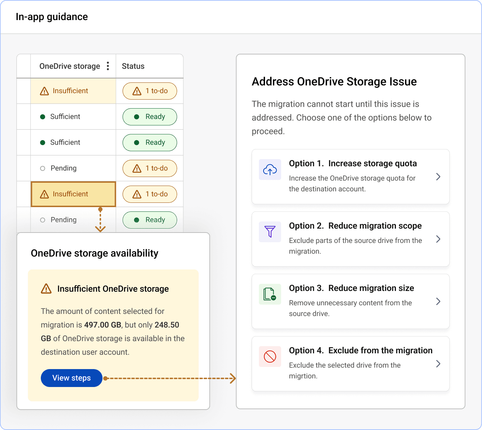
Task: Open Option 2. Reduce migration scope title
Action: coord(355,226)
